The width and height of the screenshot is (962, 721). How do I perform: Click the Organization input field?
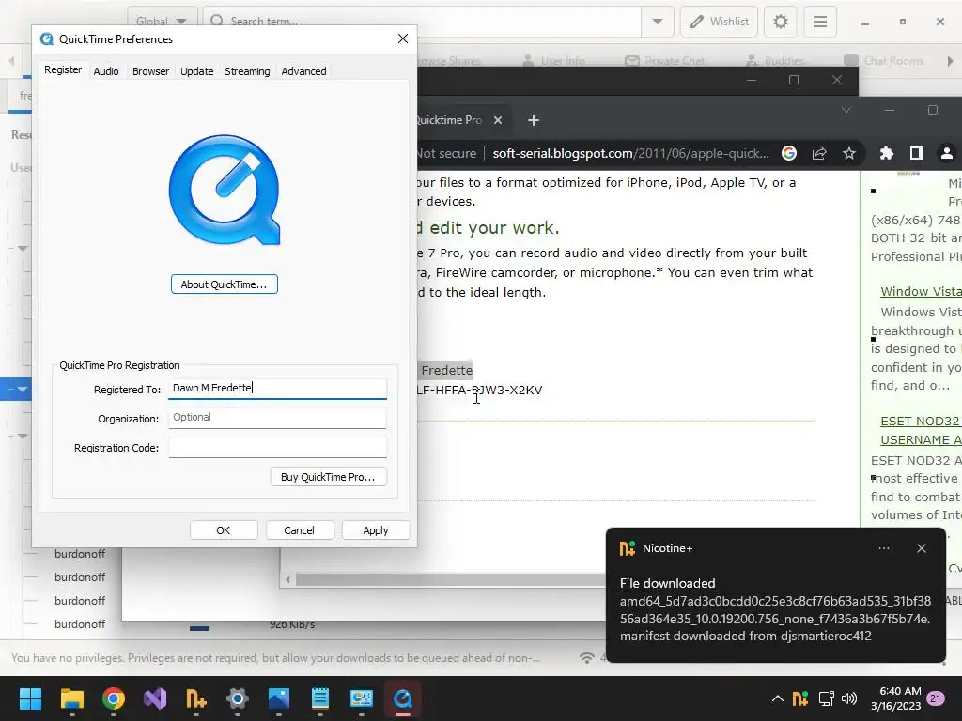click(277, 418)
